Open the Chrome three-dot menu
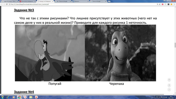The width and height of the screenshot is (176, 99). [x=174, y=4]
